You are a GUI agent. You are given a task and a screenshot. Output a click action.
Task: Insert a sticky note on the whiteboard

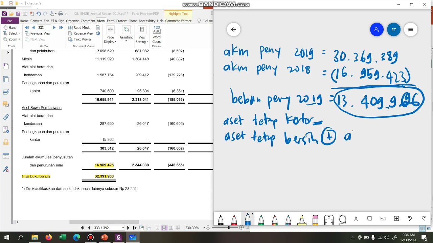pyautogui.click(x=369, y=219)
